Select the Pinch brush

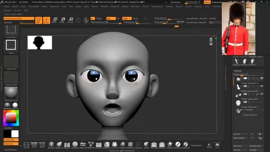(99, 145)
